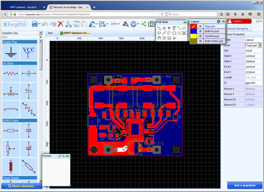
Task: Click the yellow TopSilkLayer color swatch
Action: pos(193,36)
